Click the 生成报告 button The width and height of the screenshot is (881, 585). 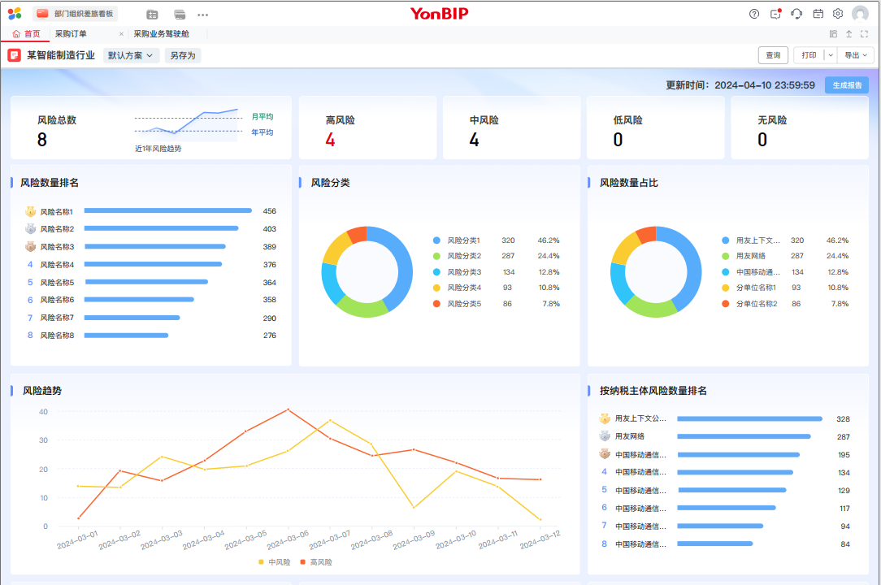click(846, 85)
